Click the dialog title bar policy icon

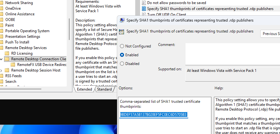pos(122,21)
